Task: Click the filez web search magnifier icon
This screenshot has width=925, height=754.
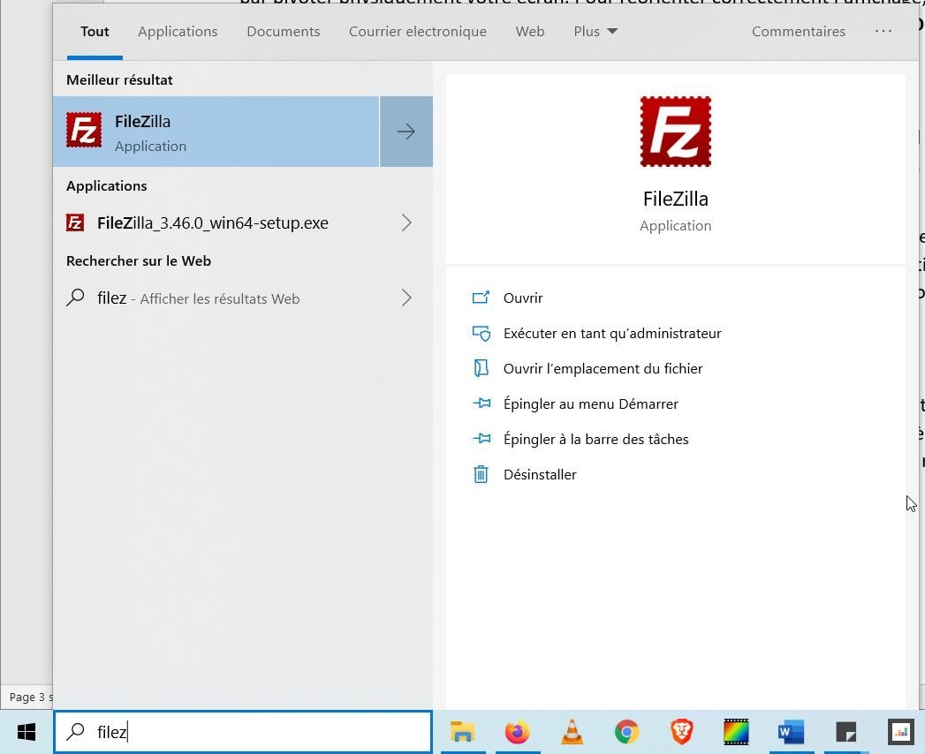Action: 75,298
